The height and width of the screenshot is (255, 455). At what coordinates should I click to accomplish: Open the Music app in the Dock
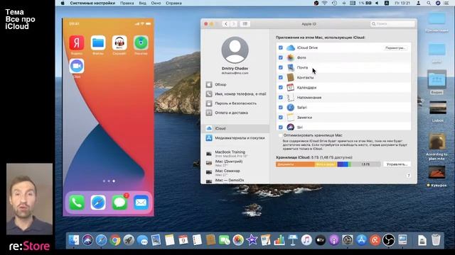(x=306, y=240)
